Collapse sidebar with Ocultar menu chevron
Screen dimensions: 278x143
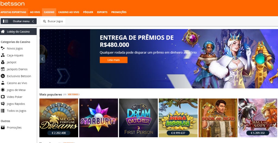33,21
